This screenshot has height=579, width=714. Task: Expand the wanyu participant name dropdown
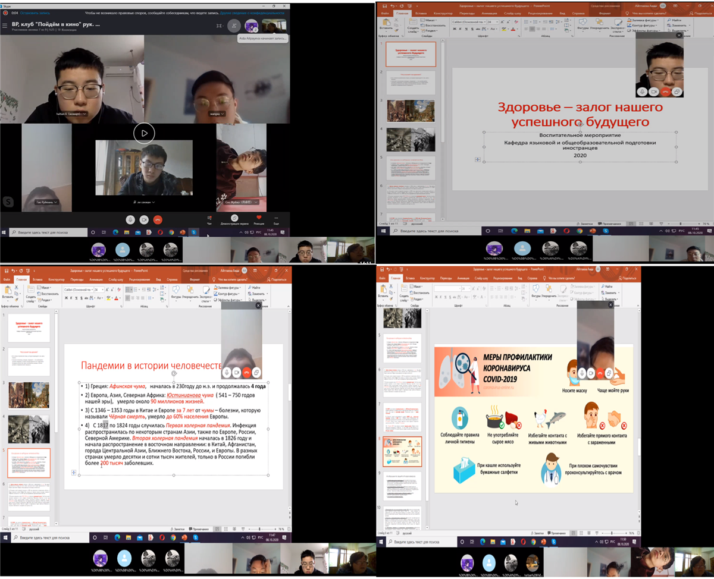224,114
